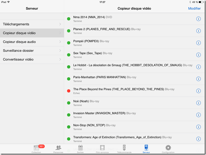Image resolution: width=206 pixels, height=155 pixels.
Task: Select Planes 2 (PLANES_FIRE_AND_RESCUE) title
Action: pyautogui.click(x=102, y=29)
